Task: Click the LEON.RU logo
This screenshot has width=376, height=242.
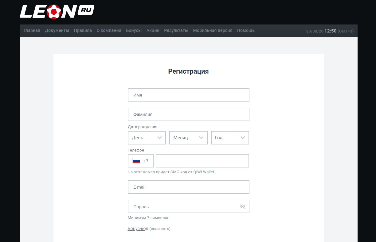Action: (57, 11)
